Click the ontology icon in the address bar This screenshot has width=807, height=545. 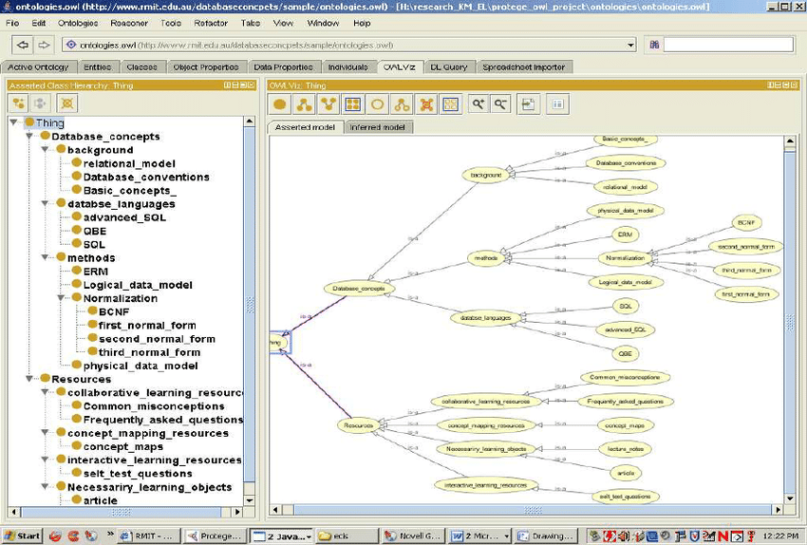[71, 45]
